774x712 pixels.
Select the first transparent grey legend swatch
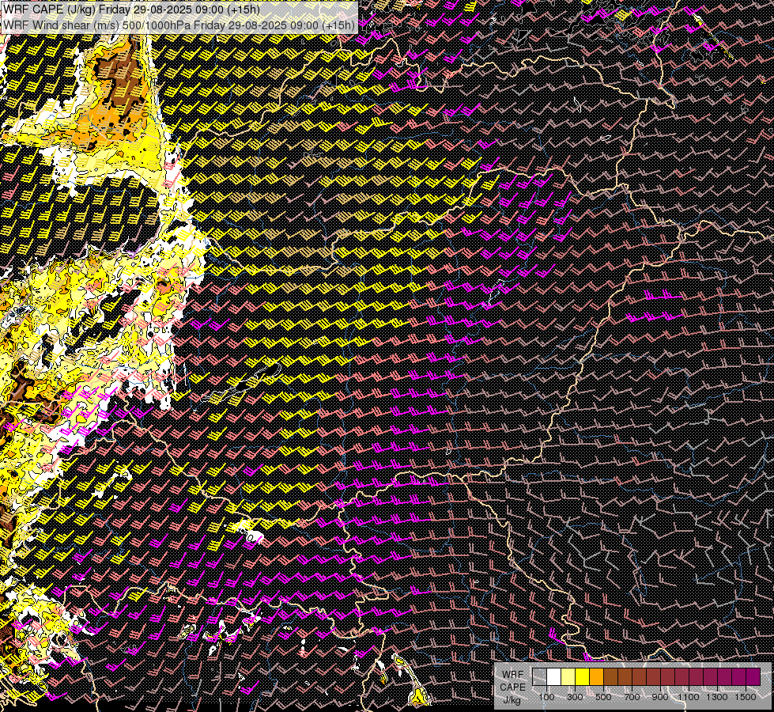click(539, 677)
